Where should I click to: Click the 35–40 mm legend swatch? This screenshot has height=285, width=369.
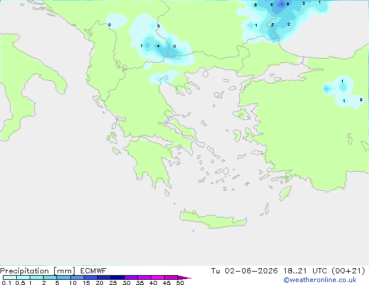[144, 277]
